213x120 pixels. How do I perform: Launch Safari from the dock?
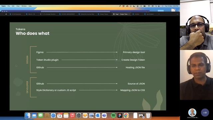click(53, 116)
